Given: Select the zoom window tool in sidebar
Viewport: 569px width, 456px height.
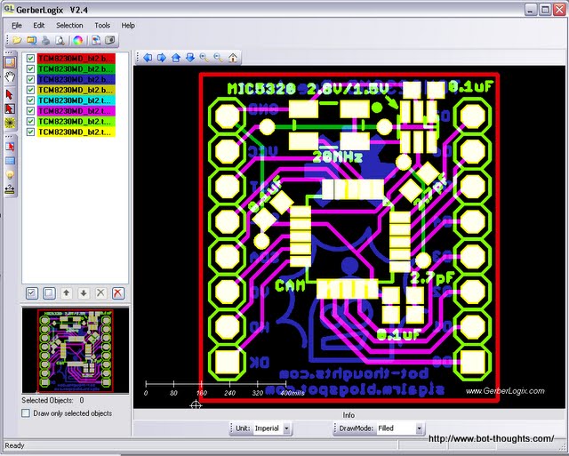Looking at the screenshot, I should [x=10, y=62].
